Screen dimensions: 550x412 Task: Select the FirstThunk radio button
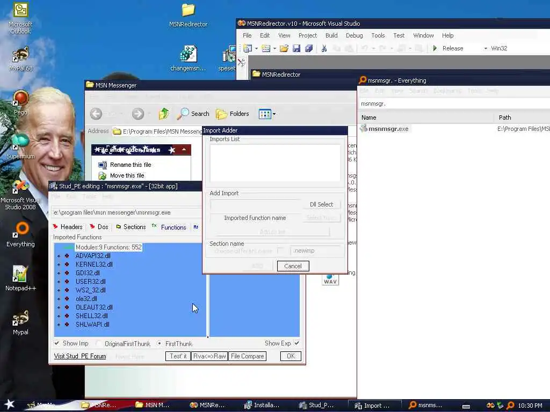(x=160, y=343)
